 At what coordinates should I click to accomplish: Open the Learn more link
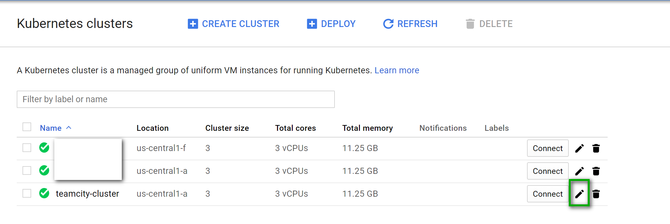coord(397,70)
